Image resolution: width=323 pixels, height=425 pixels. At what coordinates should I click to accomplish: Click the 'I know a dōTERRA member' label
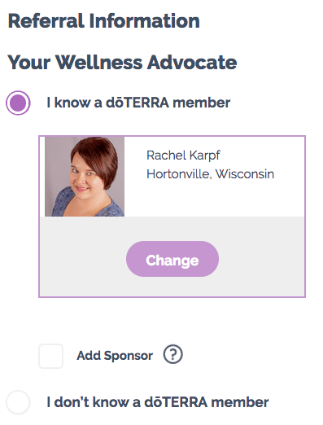(x=138, y=103)
